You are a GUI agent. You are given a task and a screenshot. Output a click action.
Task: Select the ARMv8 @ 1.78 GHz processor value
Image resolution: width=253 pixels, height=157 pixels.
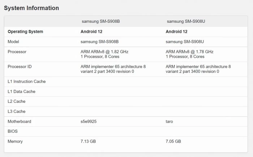click(x=189, y=52)
